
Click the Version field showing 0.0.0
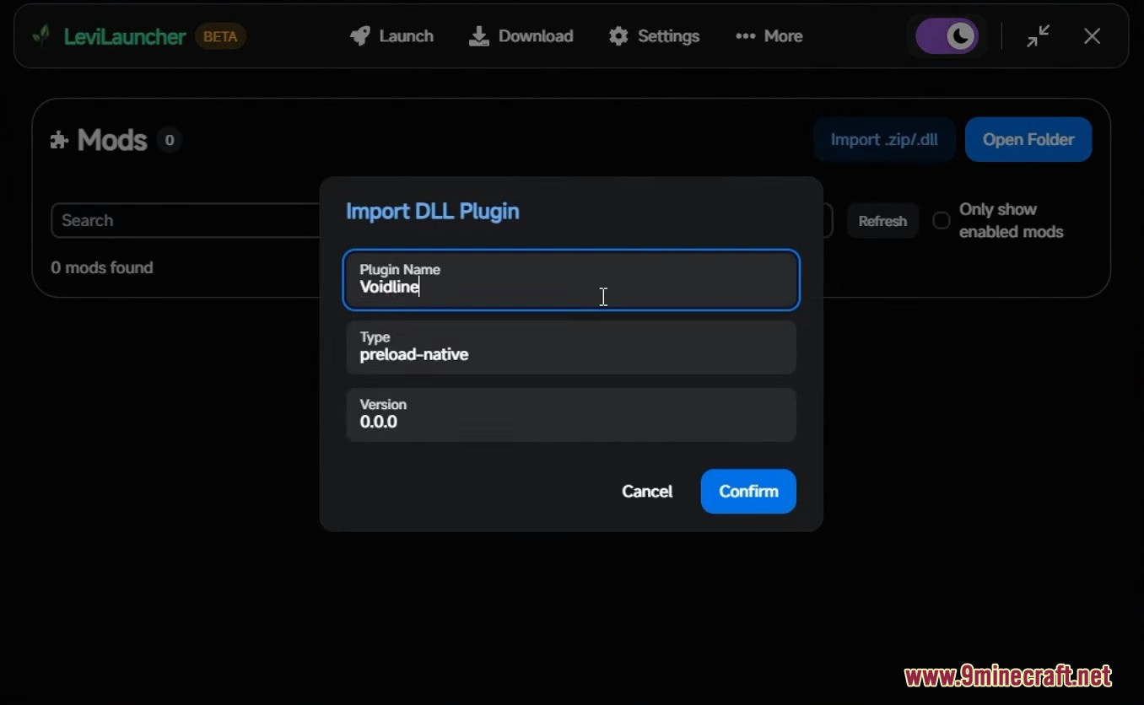click(x=570, y=414)
